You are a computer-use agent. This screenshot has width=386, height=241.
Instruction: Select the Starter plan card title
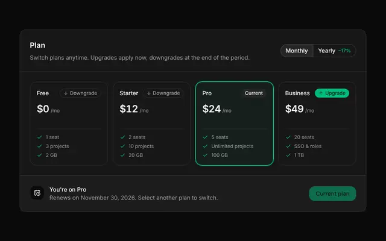[128, 93]
